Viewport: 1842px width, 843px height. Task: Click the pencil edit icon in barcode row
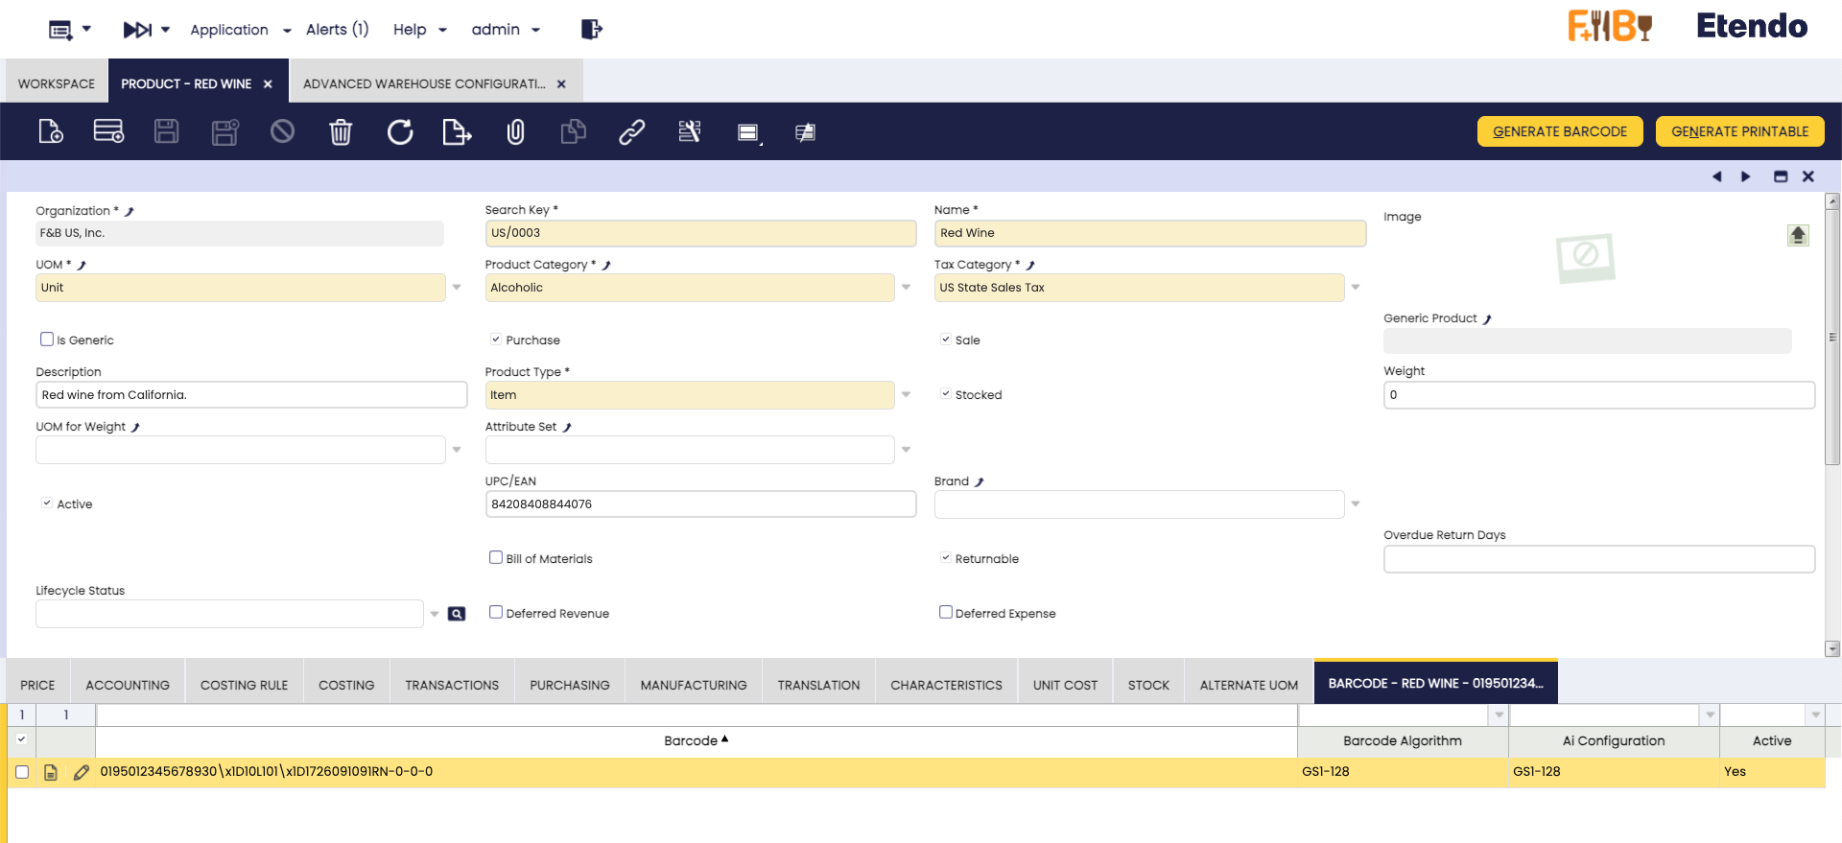tap(82, 772)
